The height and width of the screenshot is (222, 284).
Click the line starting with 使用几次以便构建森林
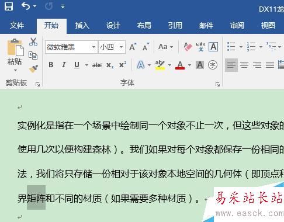(x=151, y=150)
